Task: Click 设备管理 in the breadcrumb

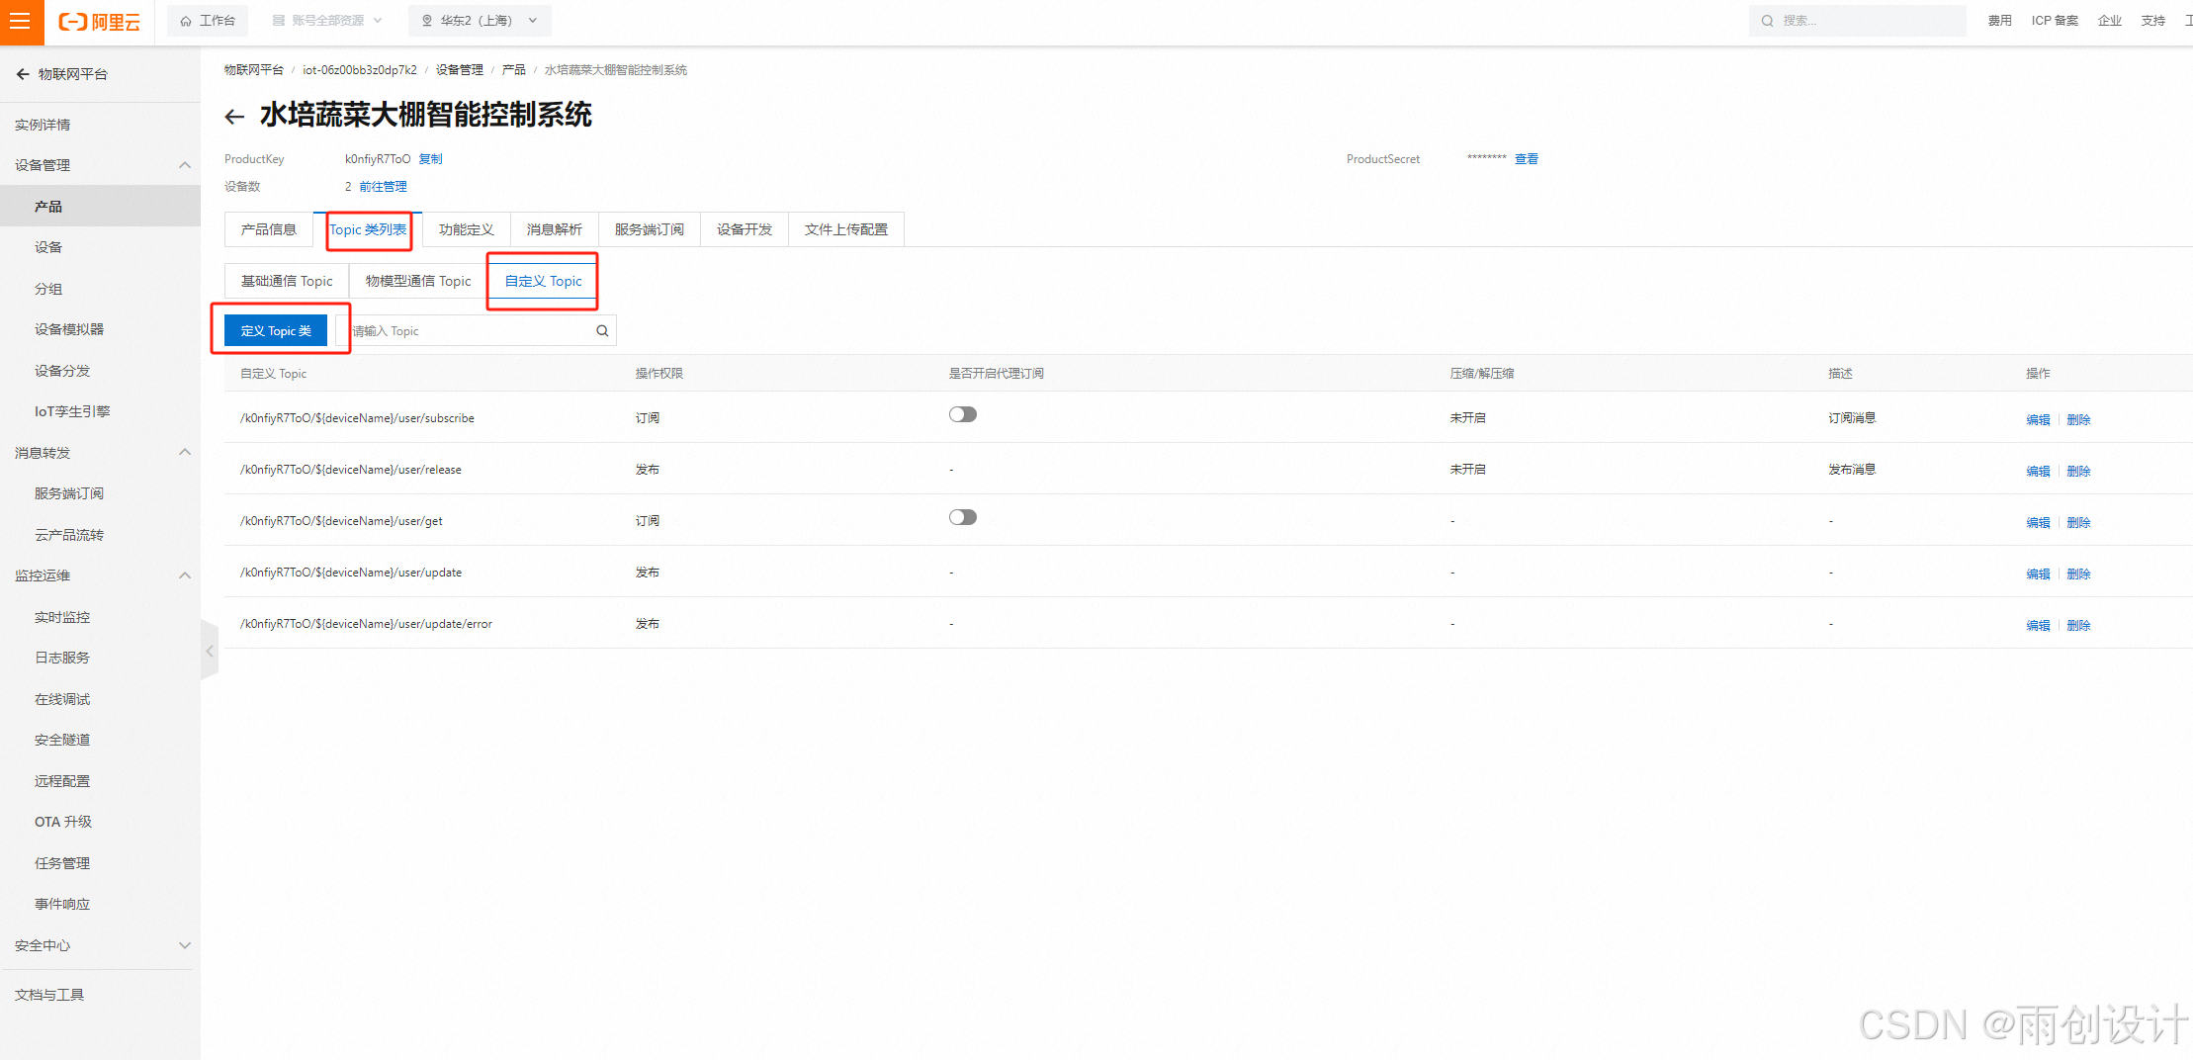Action: [460, 70]
